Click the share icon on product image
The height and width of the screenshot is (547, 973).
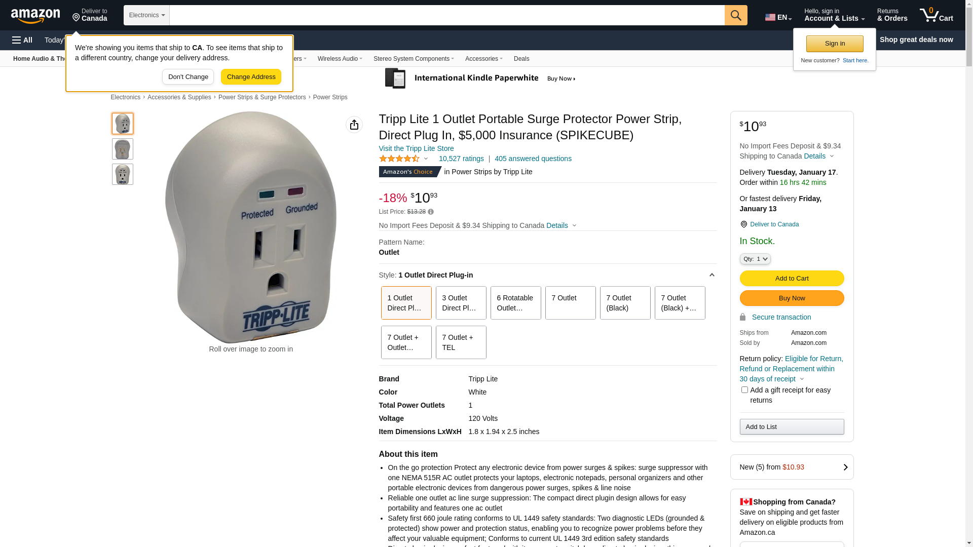pos(354,125)
